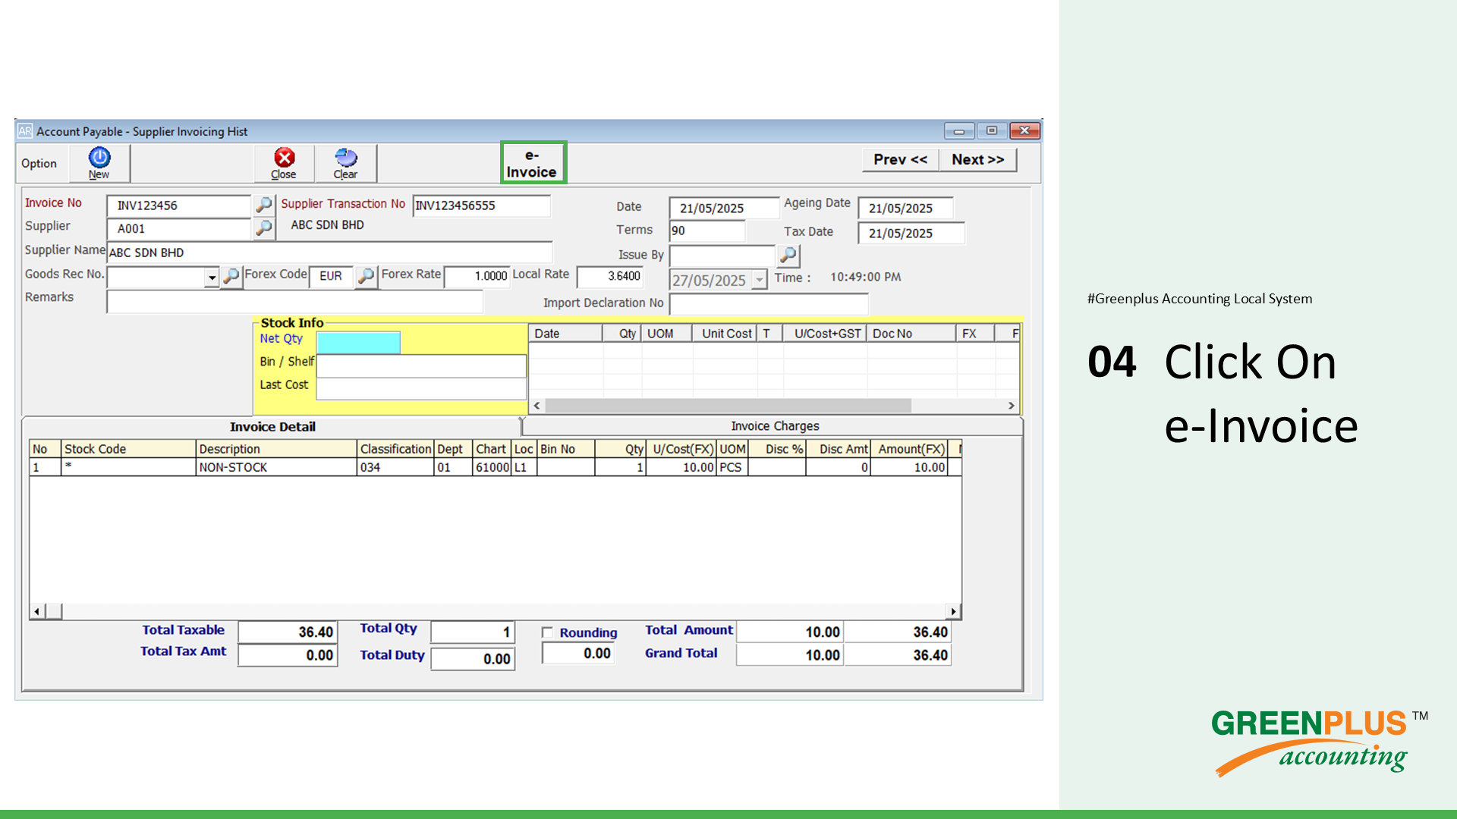Select the NON-STOCK description cell
This screenshot has height=819, width=1457.
(276, 467)
